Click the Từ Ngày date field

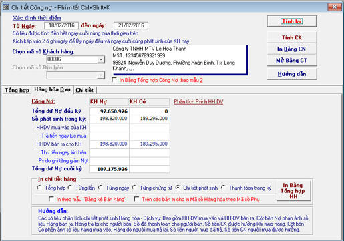61,25
